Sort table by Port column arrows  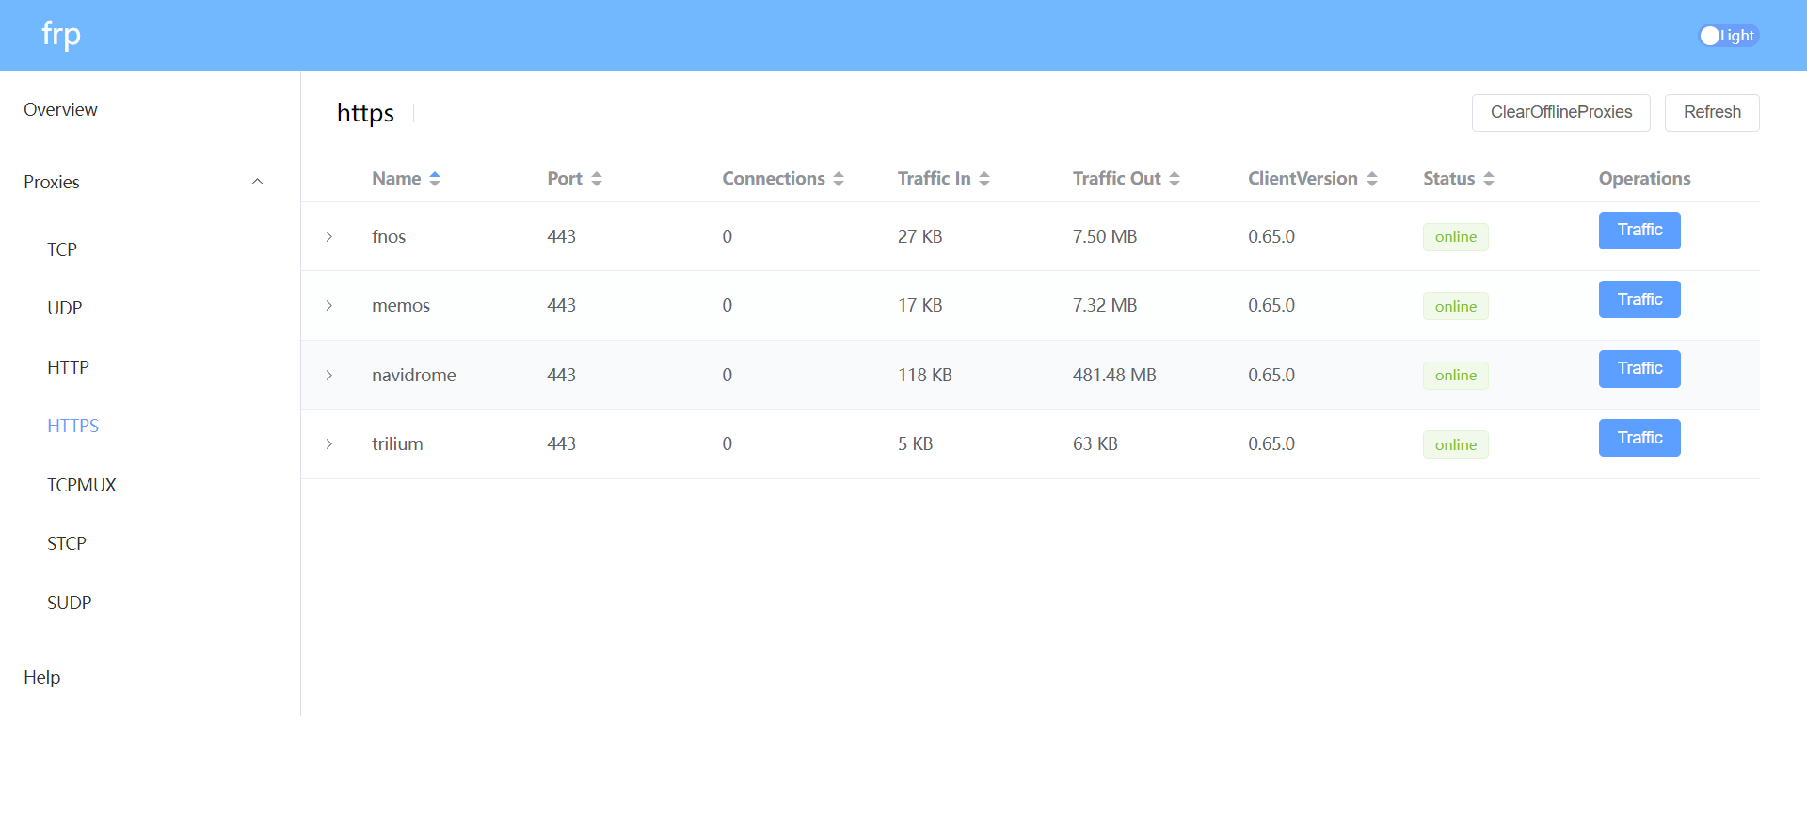[x=597, y=179]
